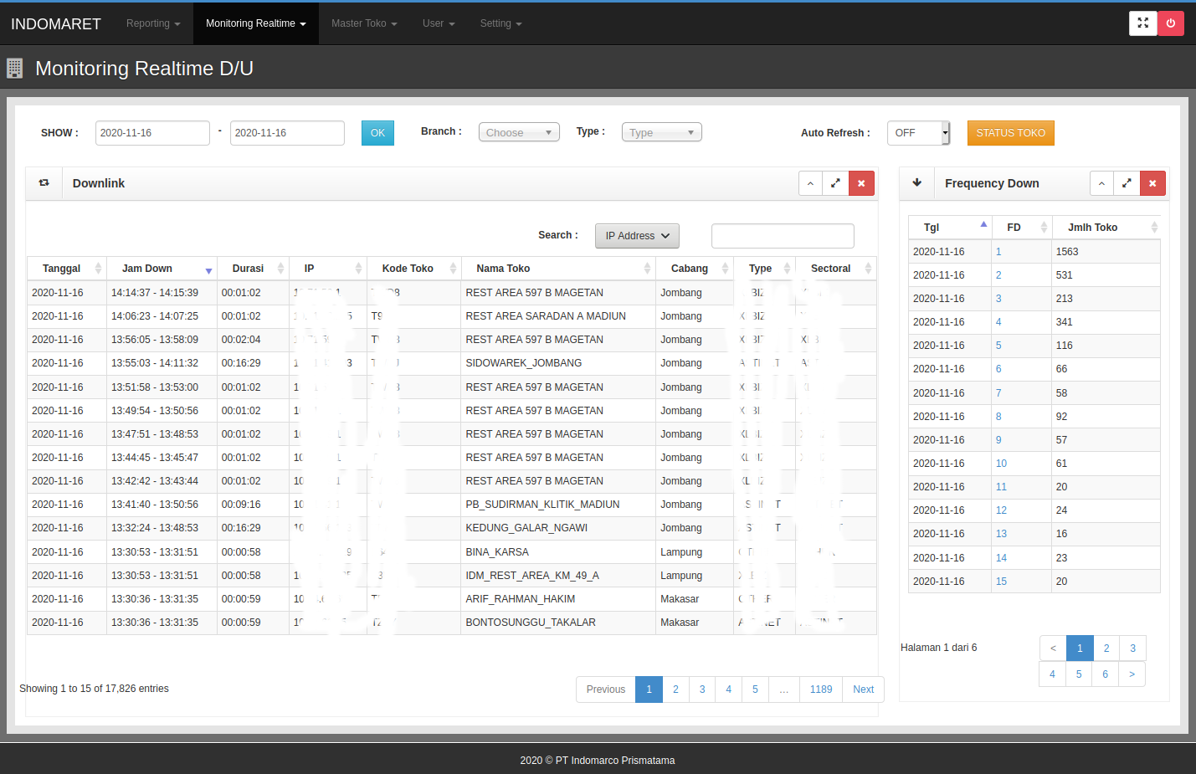
Task: Open the IP Address search dropdown
Action: point(637,236)
